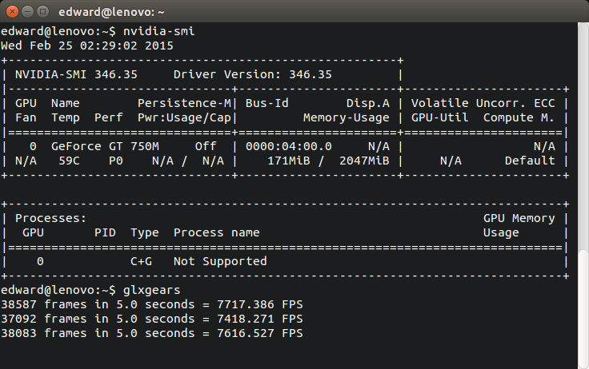Click the Processes: table header
This screenshot has height=369, width=589.
tap(50, 218)
